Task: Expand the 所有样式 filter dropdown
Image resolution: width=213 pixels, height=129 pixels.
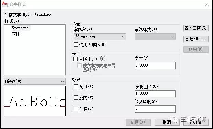Action: click(x=35, y=81)
